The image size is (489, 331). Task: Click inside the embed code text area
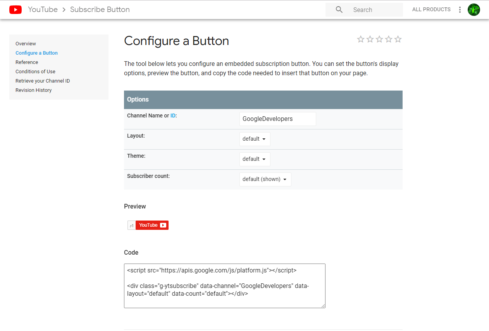224,286
